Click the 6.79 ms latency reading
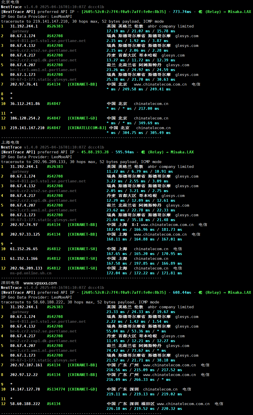Screen dimensions: 253x415 pos(140,171)
